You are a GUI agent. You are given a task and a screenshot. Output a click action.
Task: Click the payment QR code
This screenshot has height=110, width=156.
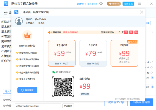[63, 87]
